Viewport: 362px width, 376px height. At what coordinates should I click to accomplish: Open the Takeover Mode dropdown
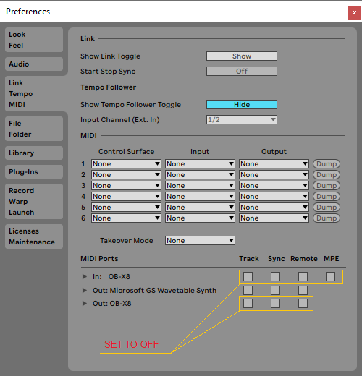[x=200, y=241]
